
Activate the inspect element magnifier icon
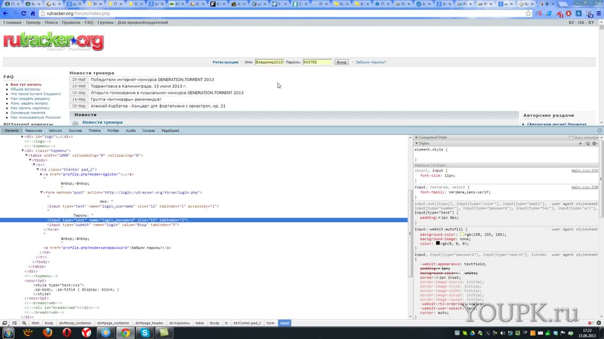click(x=24, y=323)
